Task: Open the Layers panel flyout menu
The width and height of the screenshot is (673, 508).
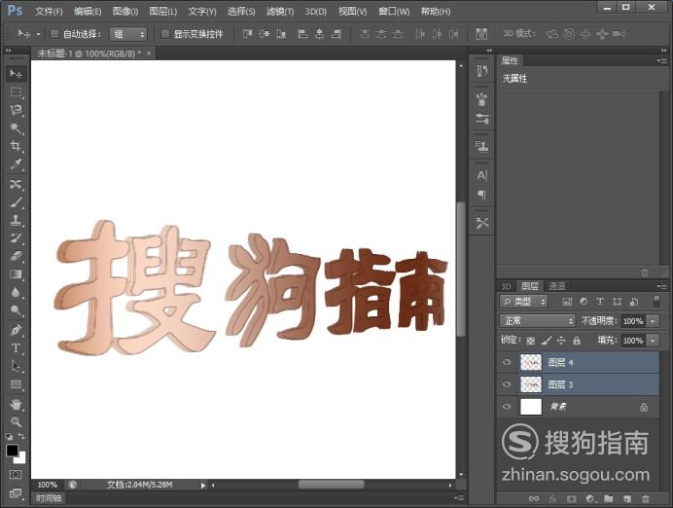Action: pyautogui.click(x=662, y=286)
